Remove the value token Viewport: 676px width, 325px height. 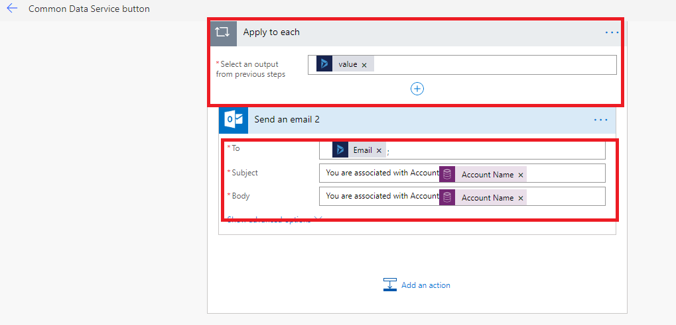pos(364,65)
